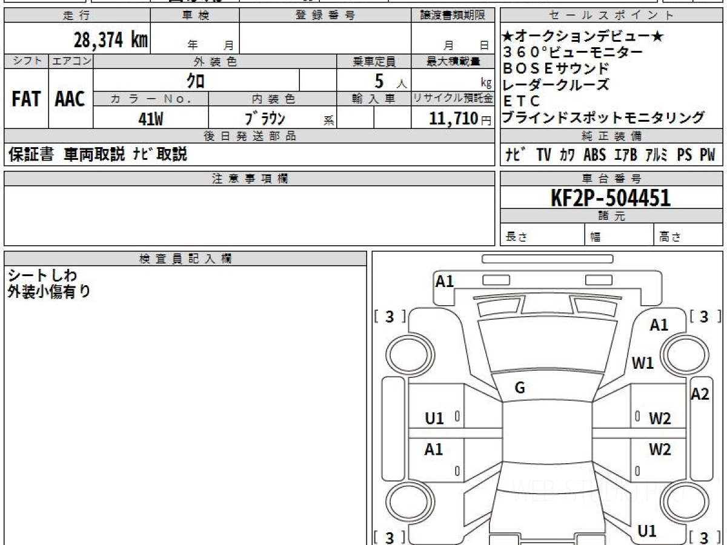This screenshot has height=545, width=727.
Task: Select the ナビ equipment code
Action: coord(516,155)
